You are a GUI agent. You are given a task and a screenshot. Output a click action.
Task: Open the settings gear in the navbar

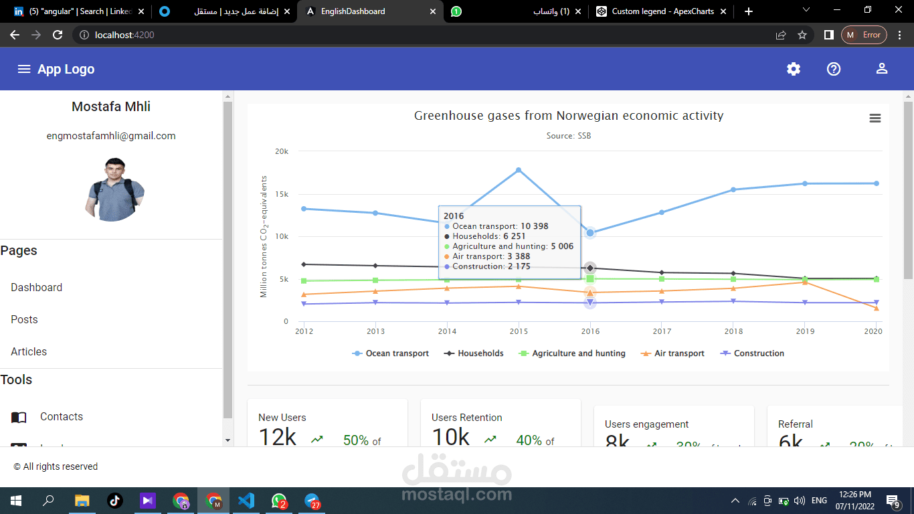point(793,69)
